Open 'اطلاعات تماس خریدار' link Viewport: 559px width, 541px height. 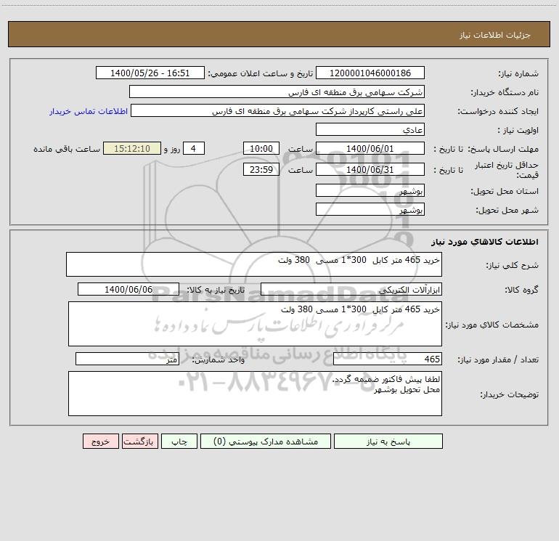coord(89,111)
